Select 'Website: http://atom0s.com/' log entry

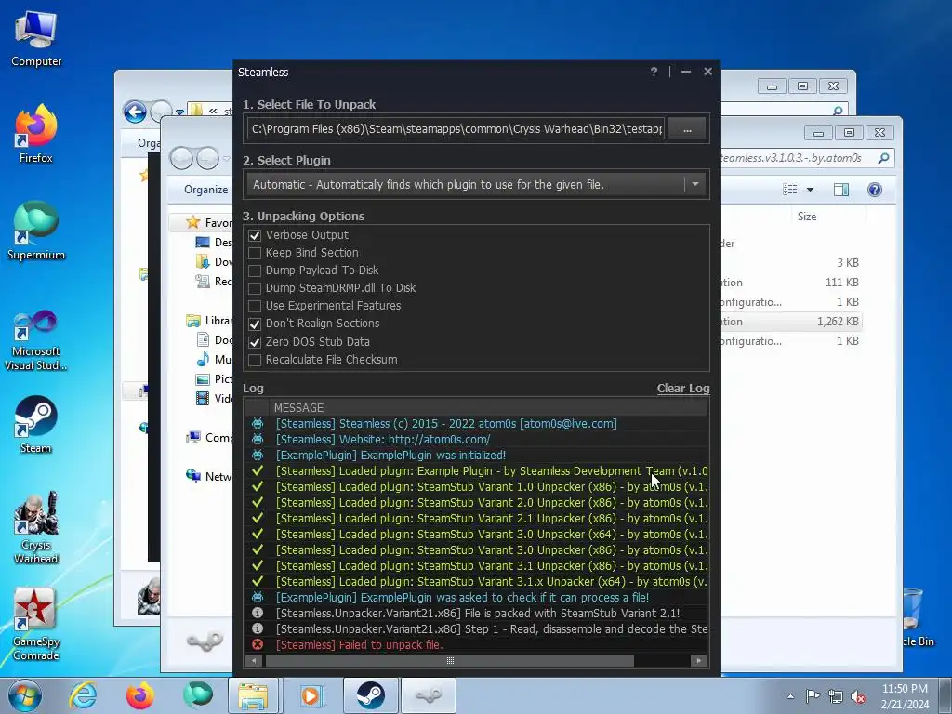[x=477, y=440]
